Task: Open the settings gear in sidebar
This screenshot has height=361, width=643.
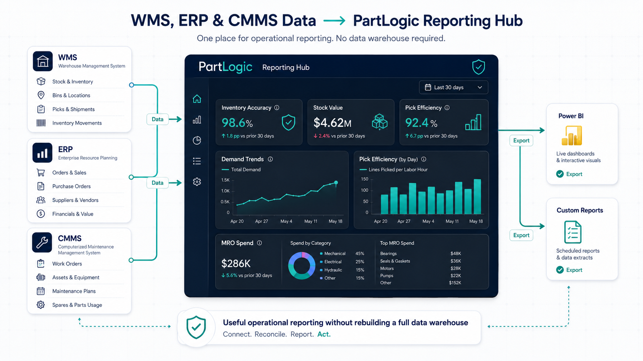Action: [197, 181]
